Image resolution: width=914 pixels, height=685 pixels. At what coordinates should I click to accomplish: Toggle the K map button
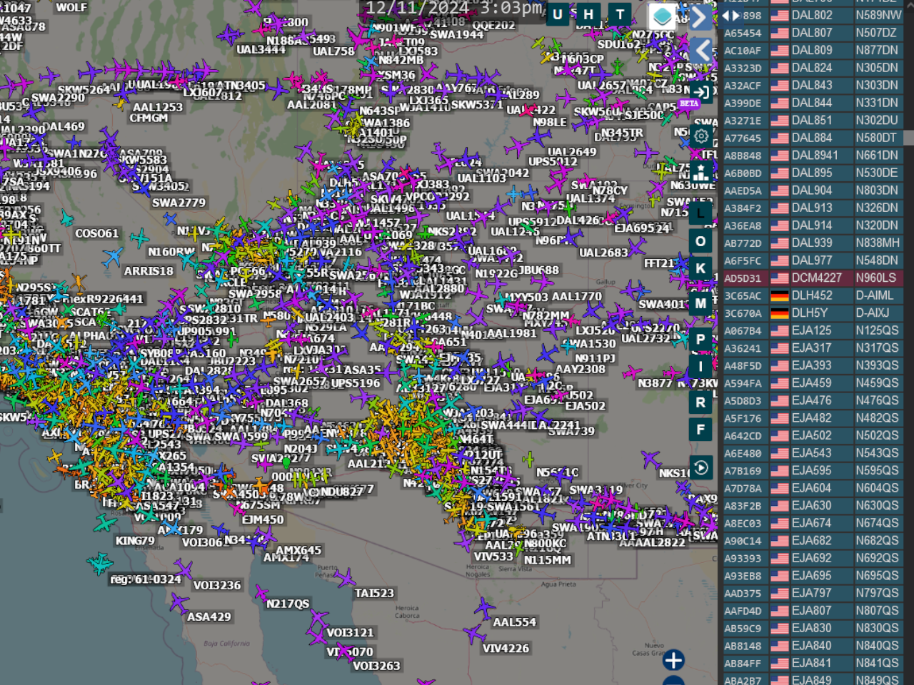[700, 268]
